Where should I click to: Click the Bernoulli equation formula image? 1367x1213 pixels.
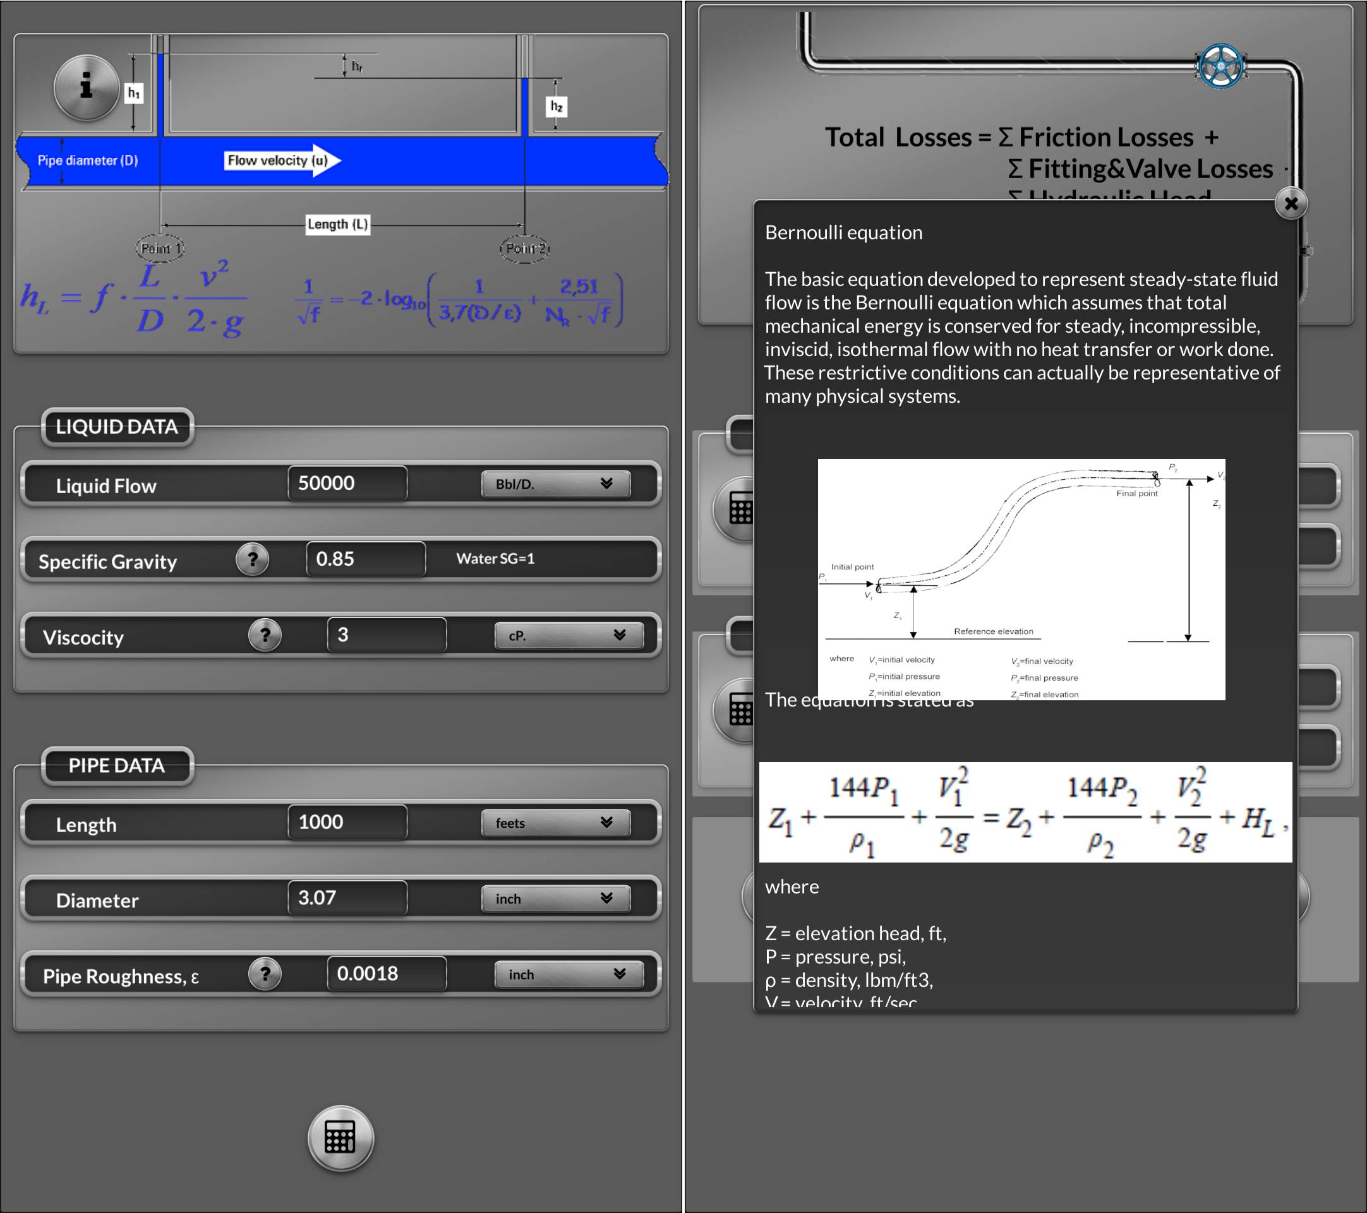click(x=1025, y=812)
